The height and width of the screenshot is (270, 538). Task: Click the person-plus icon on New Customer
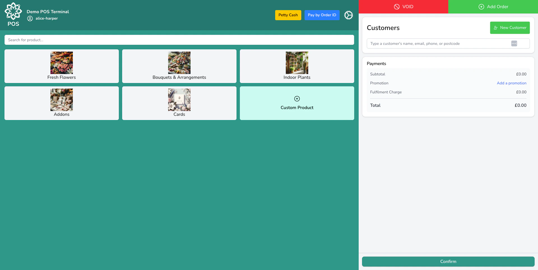pos(496,28)
